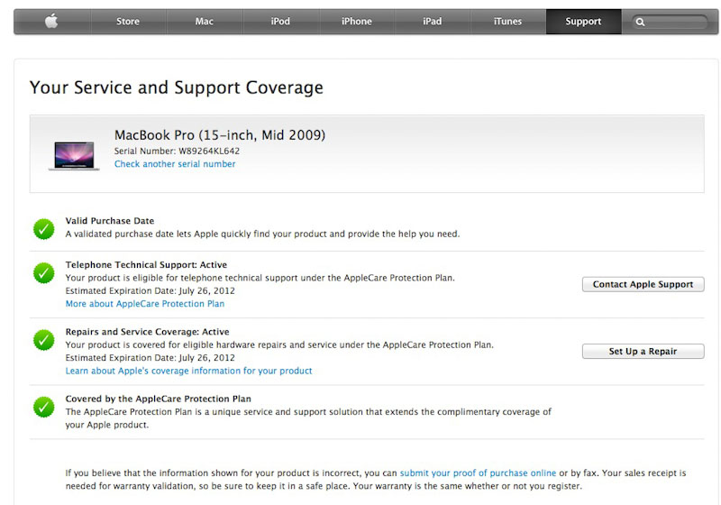Follow the Check another serial number link
Screen dimensions: 721x505
click(x=175, y=164)
